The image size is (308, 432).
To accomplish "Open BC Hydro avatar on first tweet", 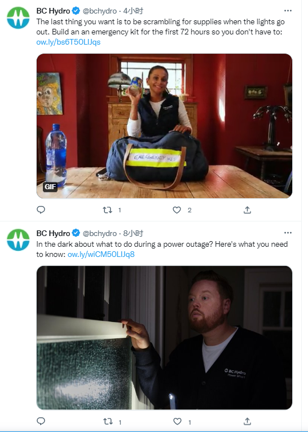I will [18, 18].
